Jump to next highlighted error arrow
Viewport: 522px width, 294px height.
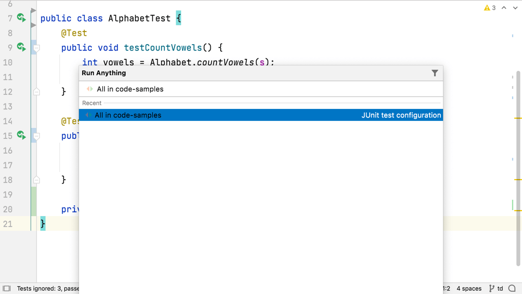(x=515, y=8)
